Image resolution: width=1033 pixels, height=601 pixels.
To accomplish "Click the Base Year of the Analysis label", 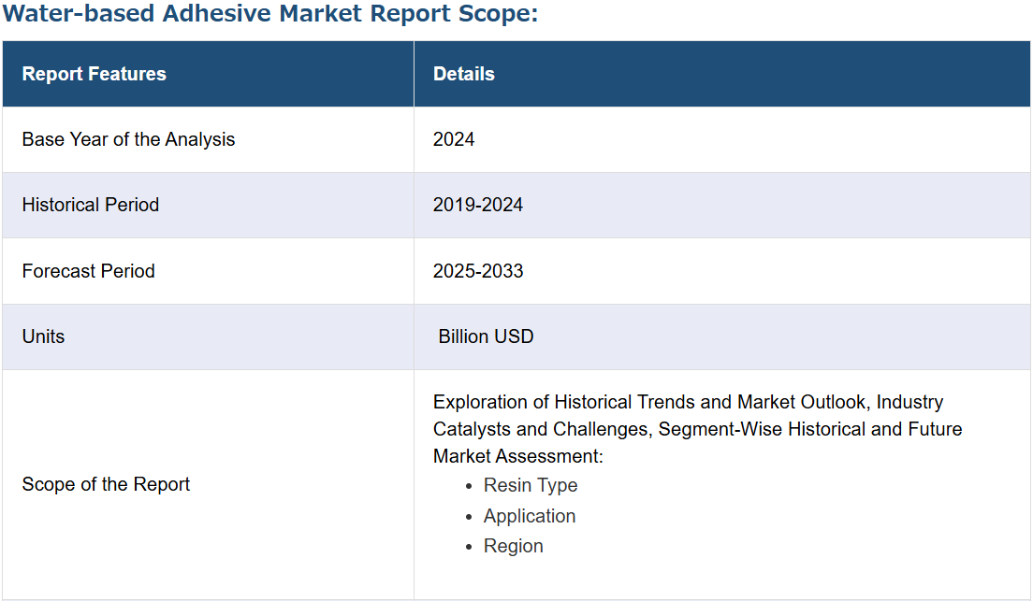I will point(128,139).
